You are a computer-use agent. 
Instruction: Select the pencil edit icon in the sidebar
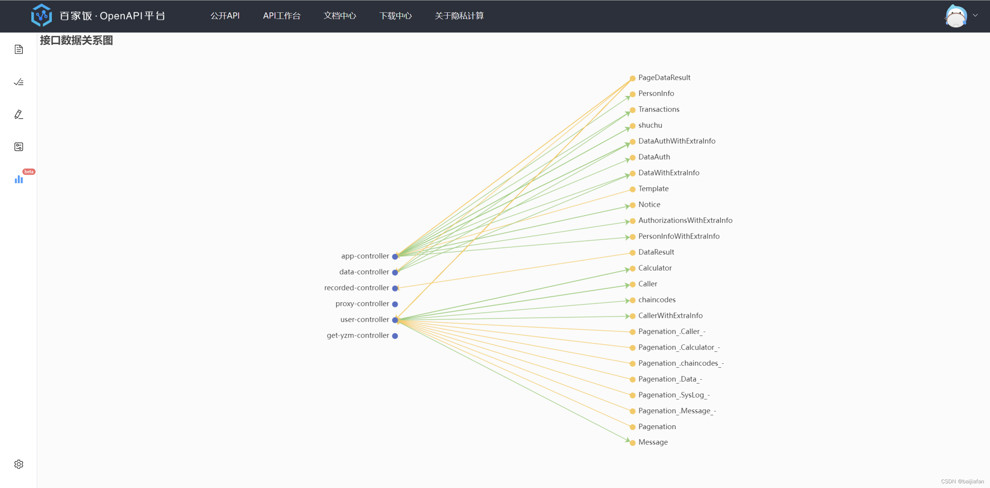(19, 114)
